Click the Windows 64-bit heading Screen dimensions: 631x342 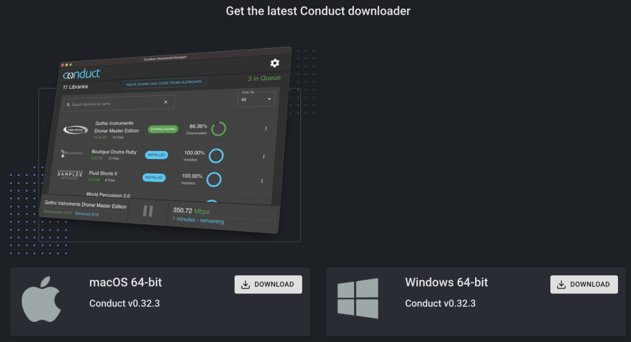(446, 282)
